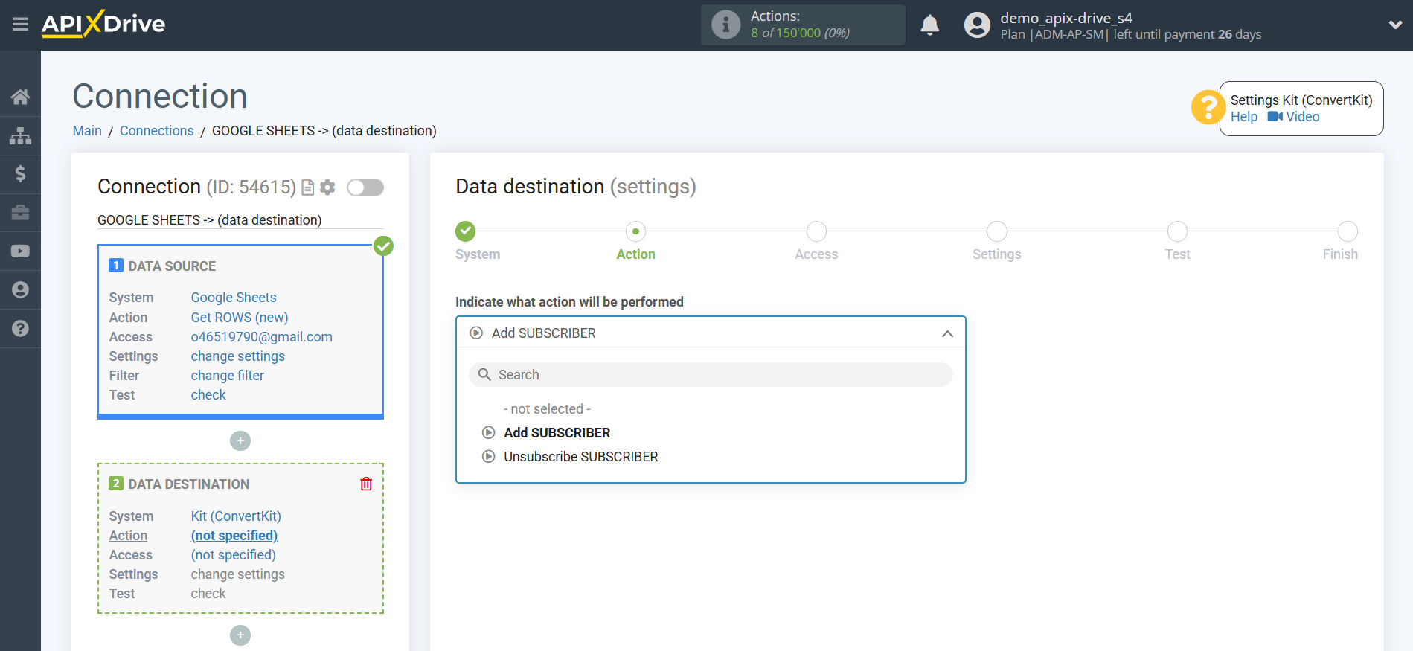Click the Actions counter panel
The height and width of the screenshot is (651, 1413).
click(x=803, y=25)
